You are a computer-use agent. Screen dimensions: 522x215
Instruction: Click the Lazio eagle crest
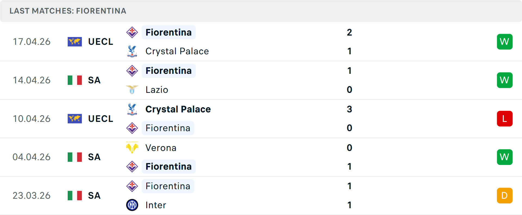pyautogui.click(x=132, y=90)
